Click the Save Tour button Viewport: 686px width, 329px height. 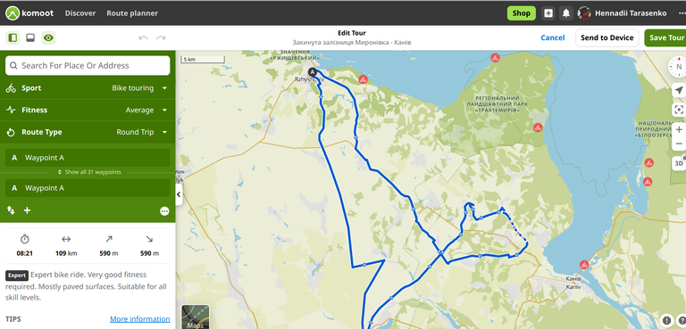pos(665,38)
